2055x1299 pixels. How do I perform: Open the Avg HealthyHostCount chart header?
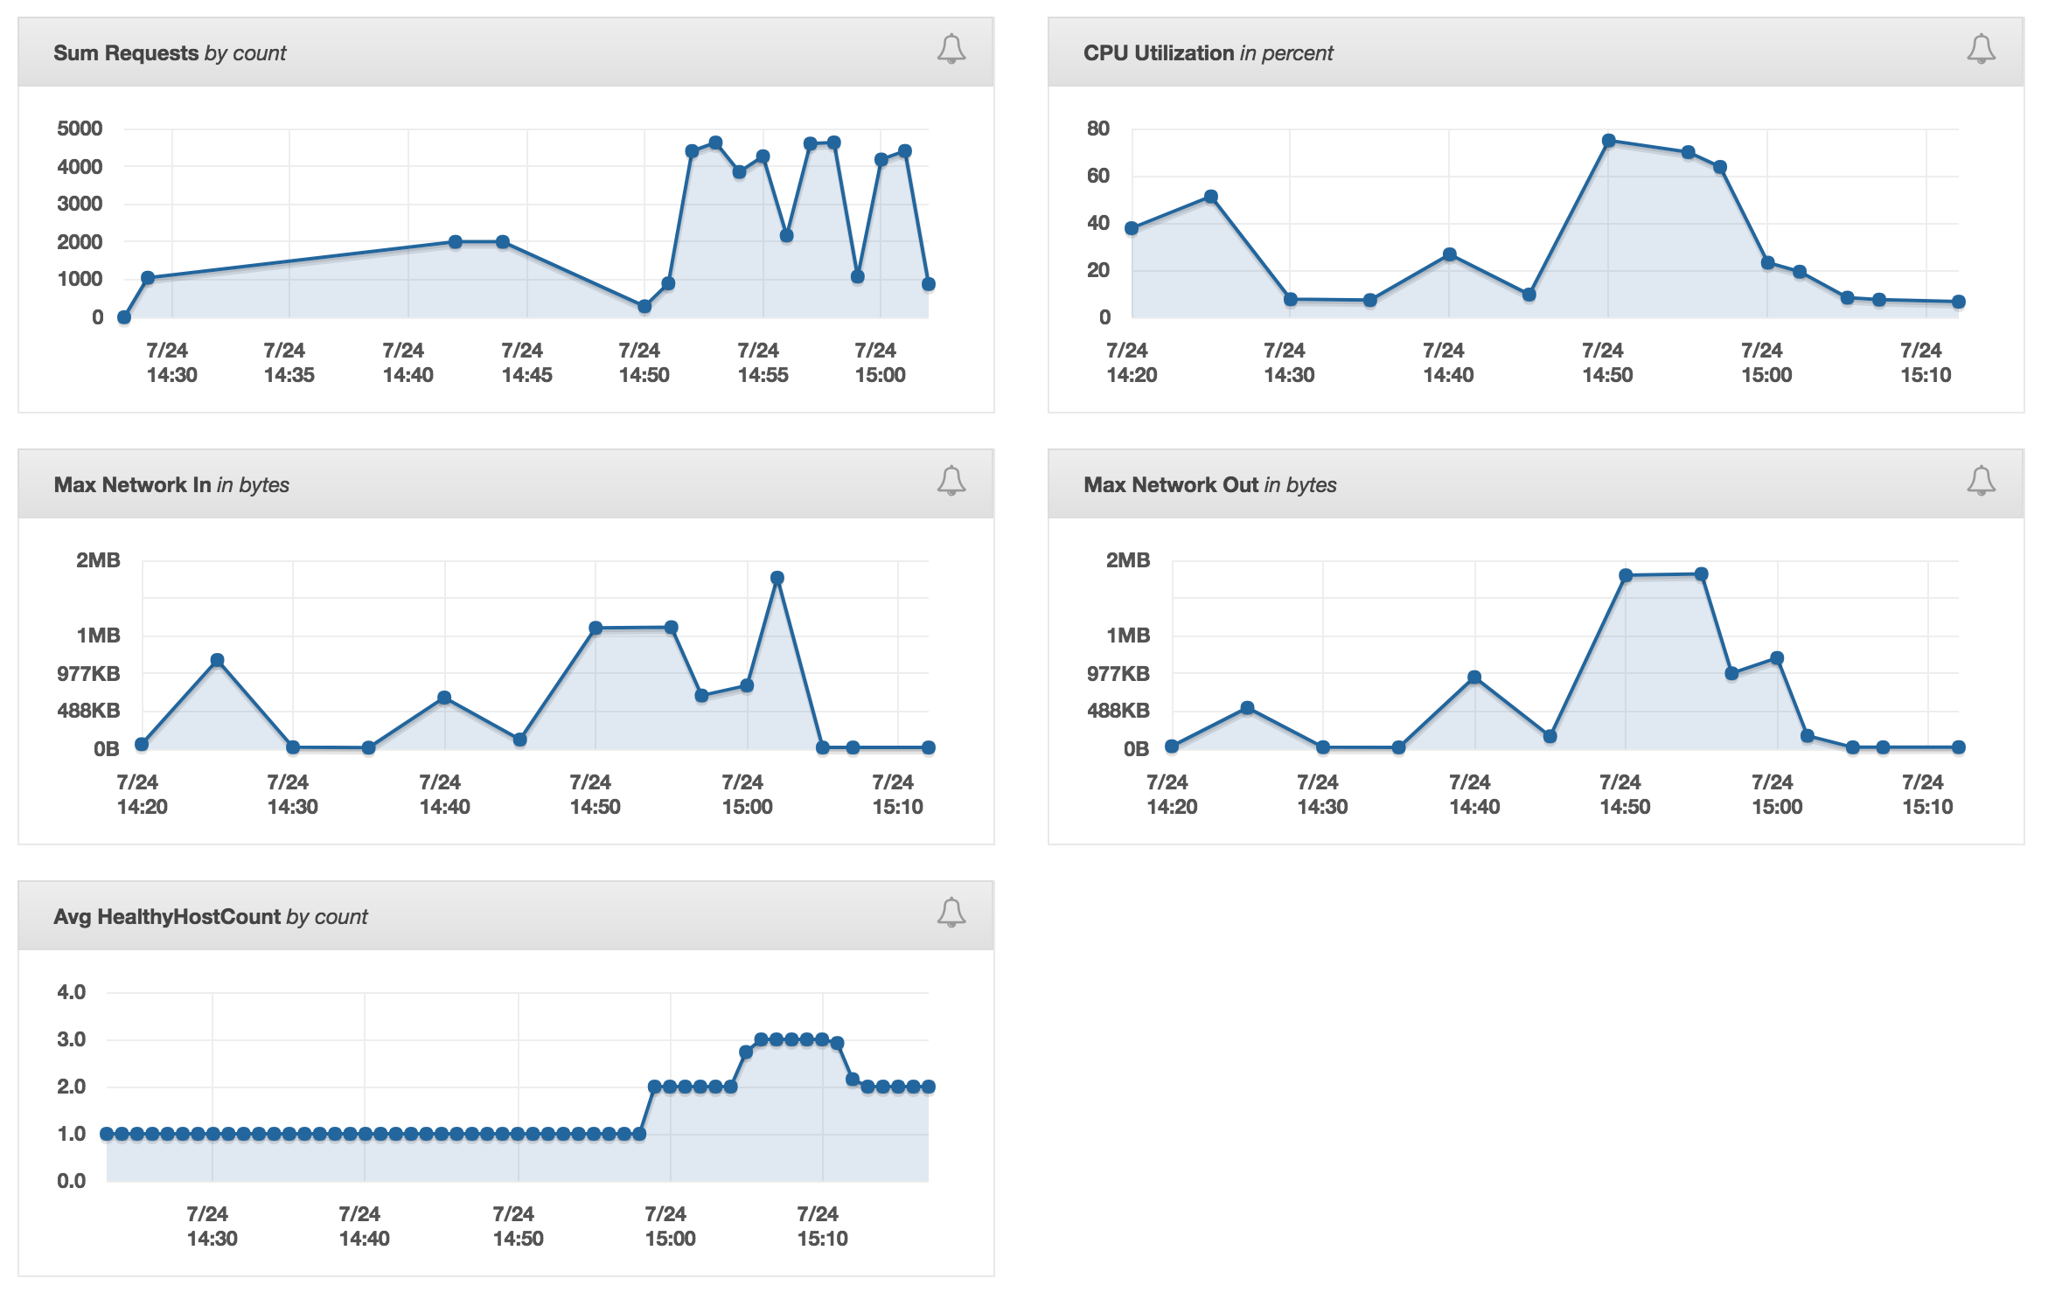(x=210, y=916)
